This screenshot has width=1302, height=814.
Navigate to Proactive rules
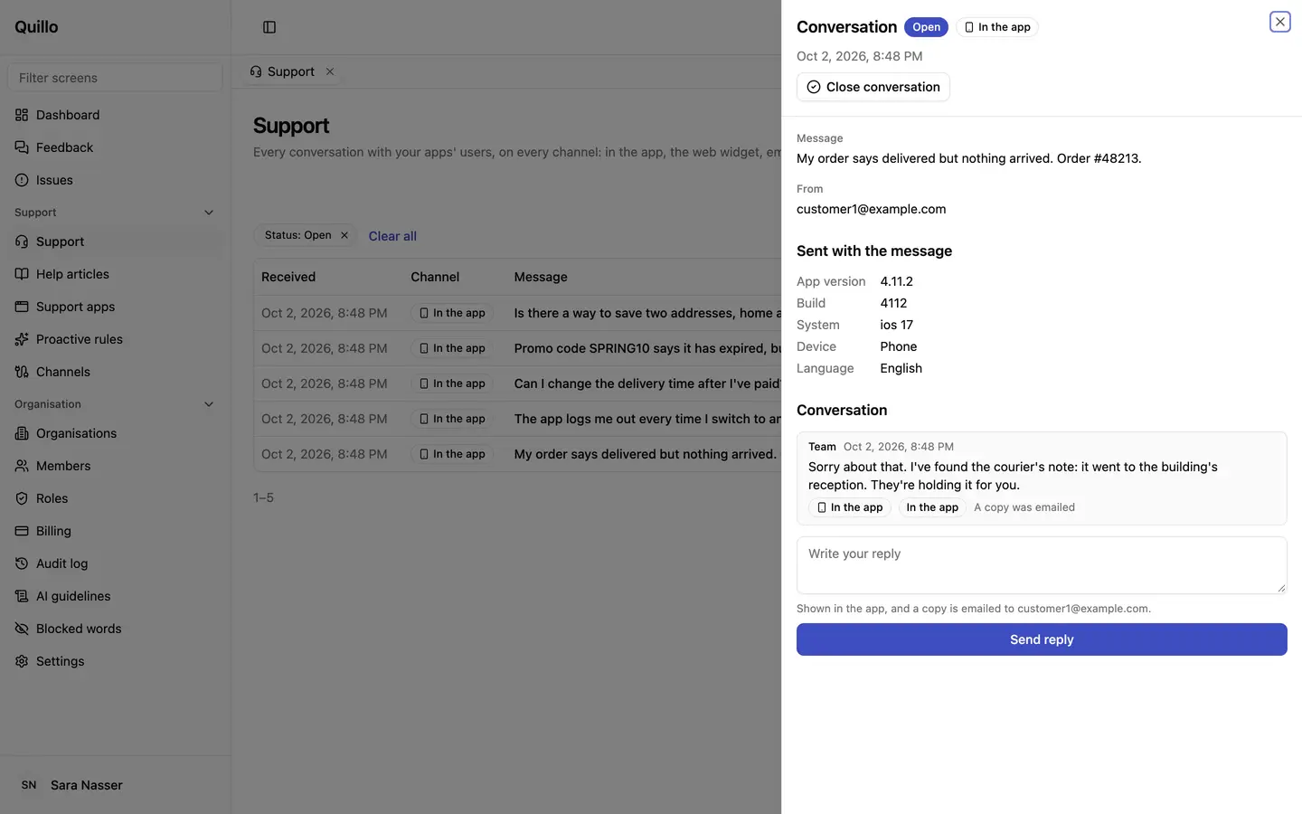coord(115,339)
